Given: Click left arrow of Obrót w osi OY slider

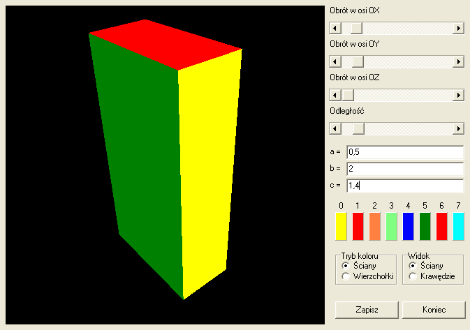Looking at the screenshot, I should tap(335, 61).
